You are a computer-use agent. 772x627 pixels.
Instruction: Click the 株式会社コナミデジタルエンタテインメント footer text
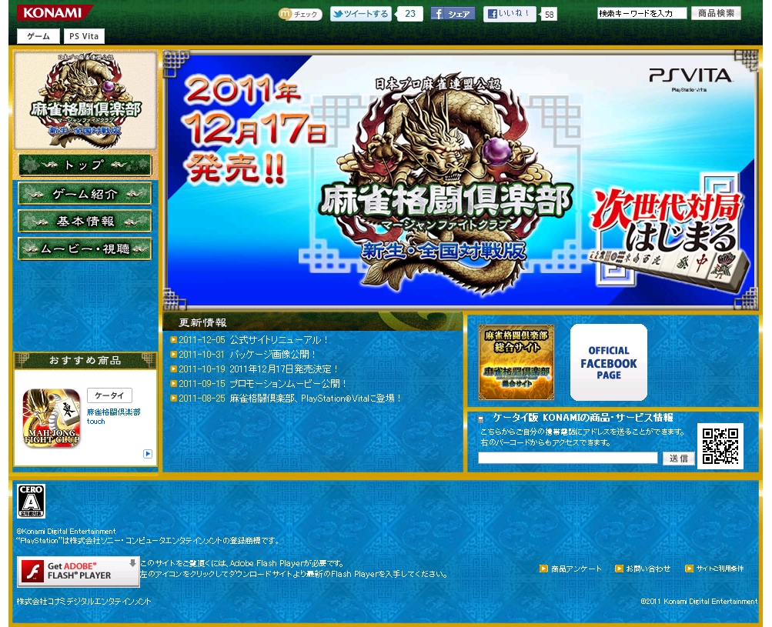click(x=84, y=602)
